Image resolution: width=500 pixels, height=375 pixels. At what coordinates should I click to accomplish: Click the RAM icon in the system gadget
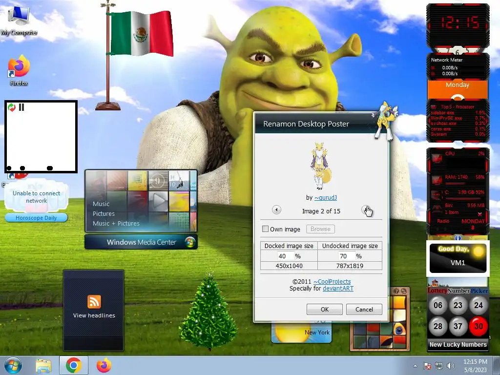pyautogui.click(x=437, y=180)
